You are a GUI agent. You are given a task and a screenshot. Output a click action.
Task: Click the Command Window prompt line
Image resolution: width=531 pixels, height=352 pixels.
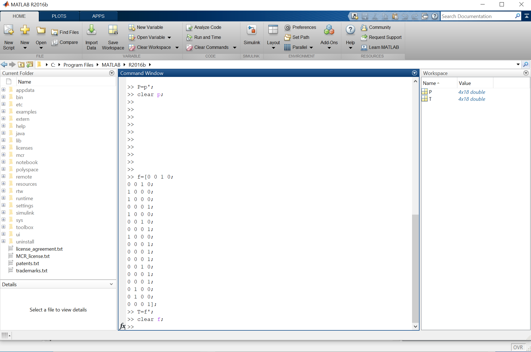pyautogui.click(x=269, y=326)
